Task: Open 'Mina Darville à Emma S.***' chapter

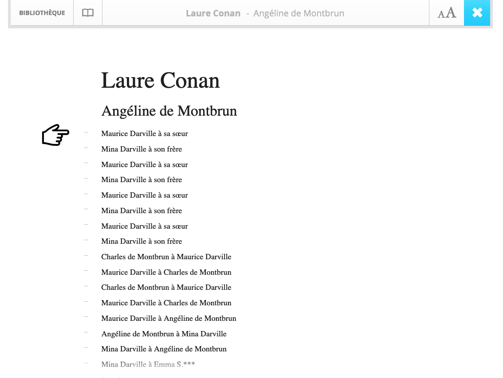Action: click(148, 365)
